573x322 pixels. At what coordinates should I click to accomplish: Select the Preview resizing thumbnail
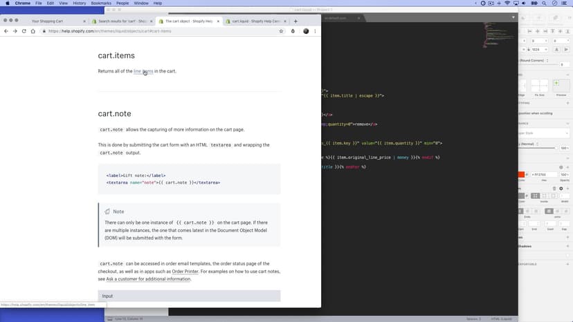click(x=561, y=86)
